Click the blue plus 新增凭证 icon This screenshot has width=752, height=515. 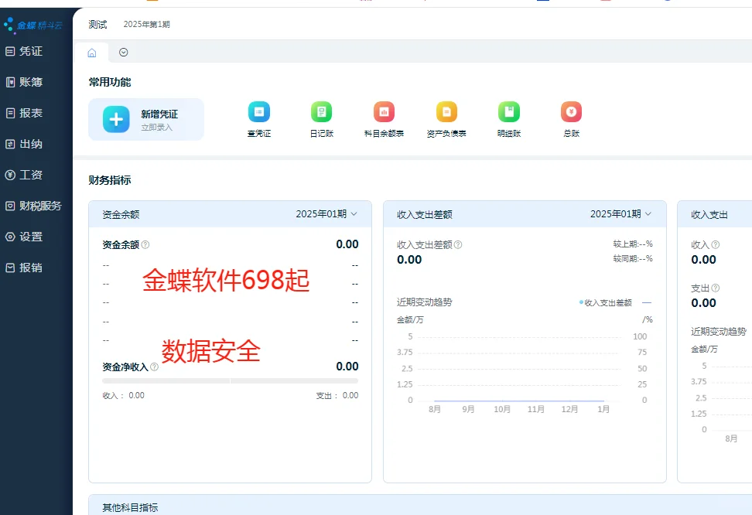tap(116, 119)
